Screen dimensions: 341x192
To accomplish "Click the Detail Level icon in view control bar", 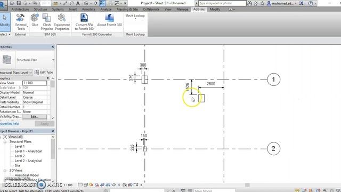I will [80, 185].
